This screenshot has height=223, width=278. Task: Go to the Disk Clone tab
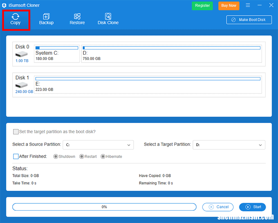point(108,19)
